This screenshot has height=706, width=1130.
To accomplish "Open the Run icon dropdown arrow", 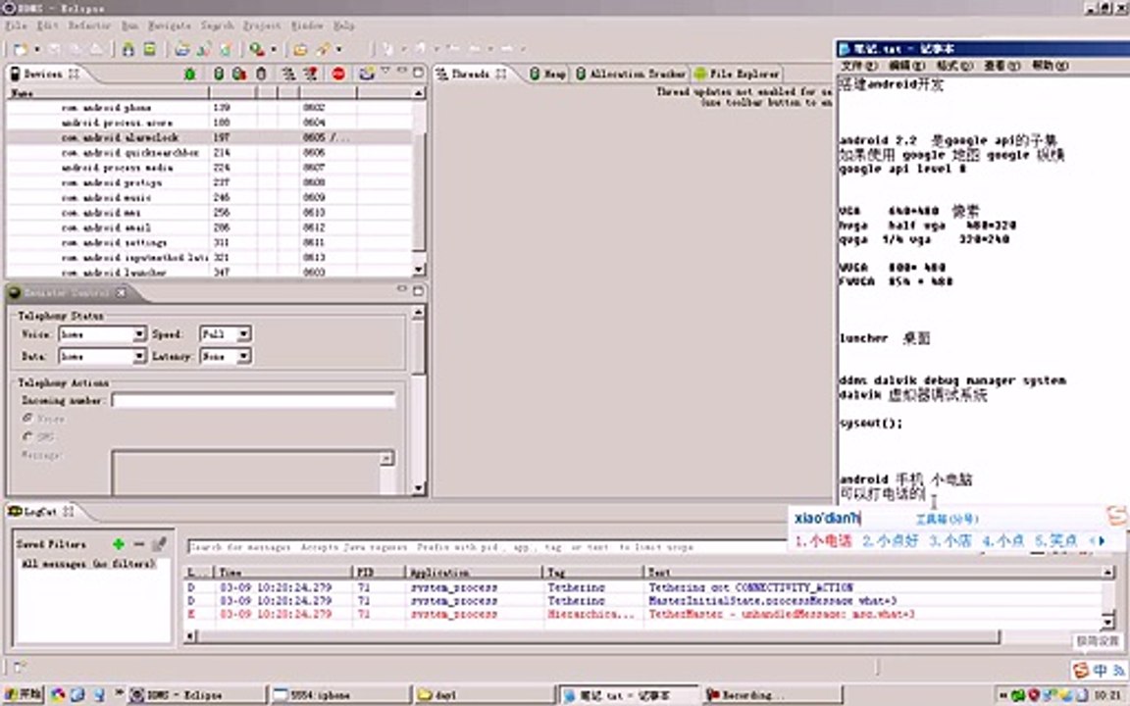I will pyautogui.click(x=273, y=50).
